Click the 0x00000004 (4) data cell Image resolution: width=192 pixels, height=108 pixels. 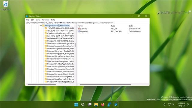point(135,31)
